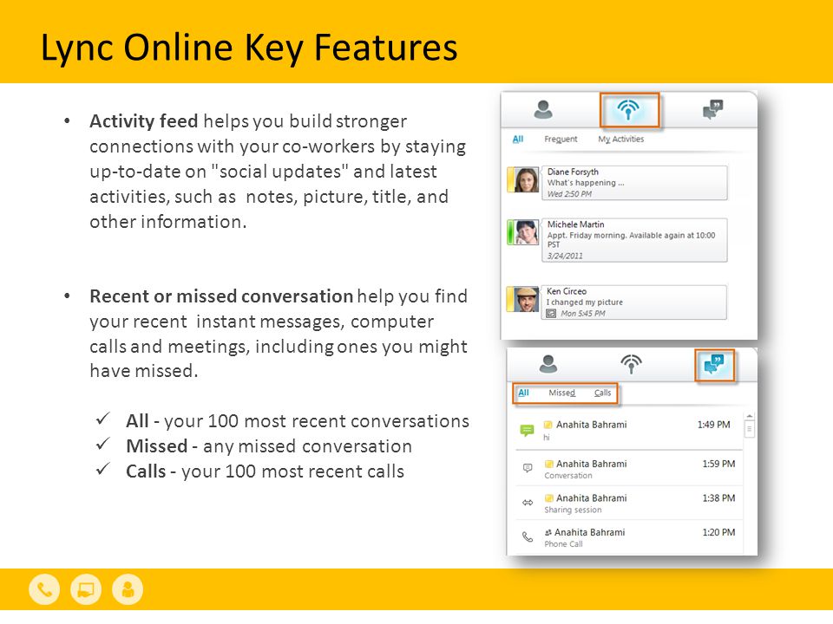Show Missed conversations tab

pyautogui.click(x=561, y=393)
